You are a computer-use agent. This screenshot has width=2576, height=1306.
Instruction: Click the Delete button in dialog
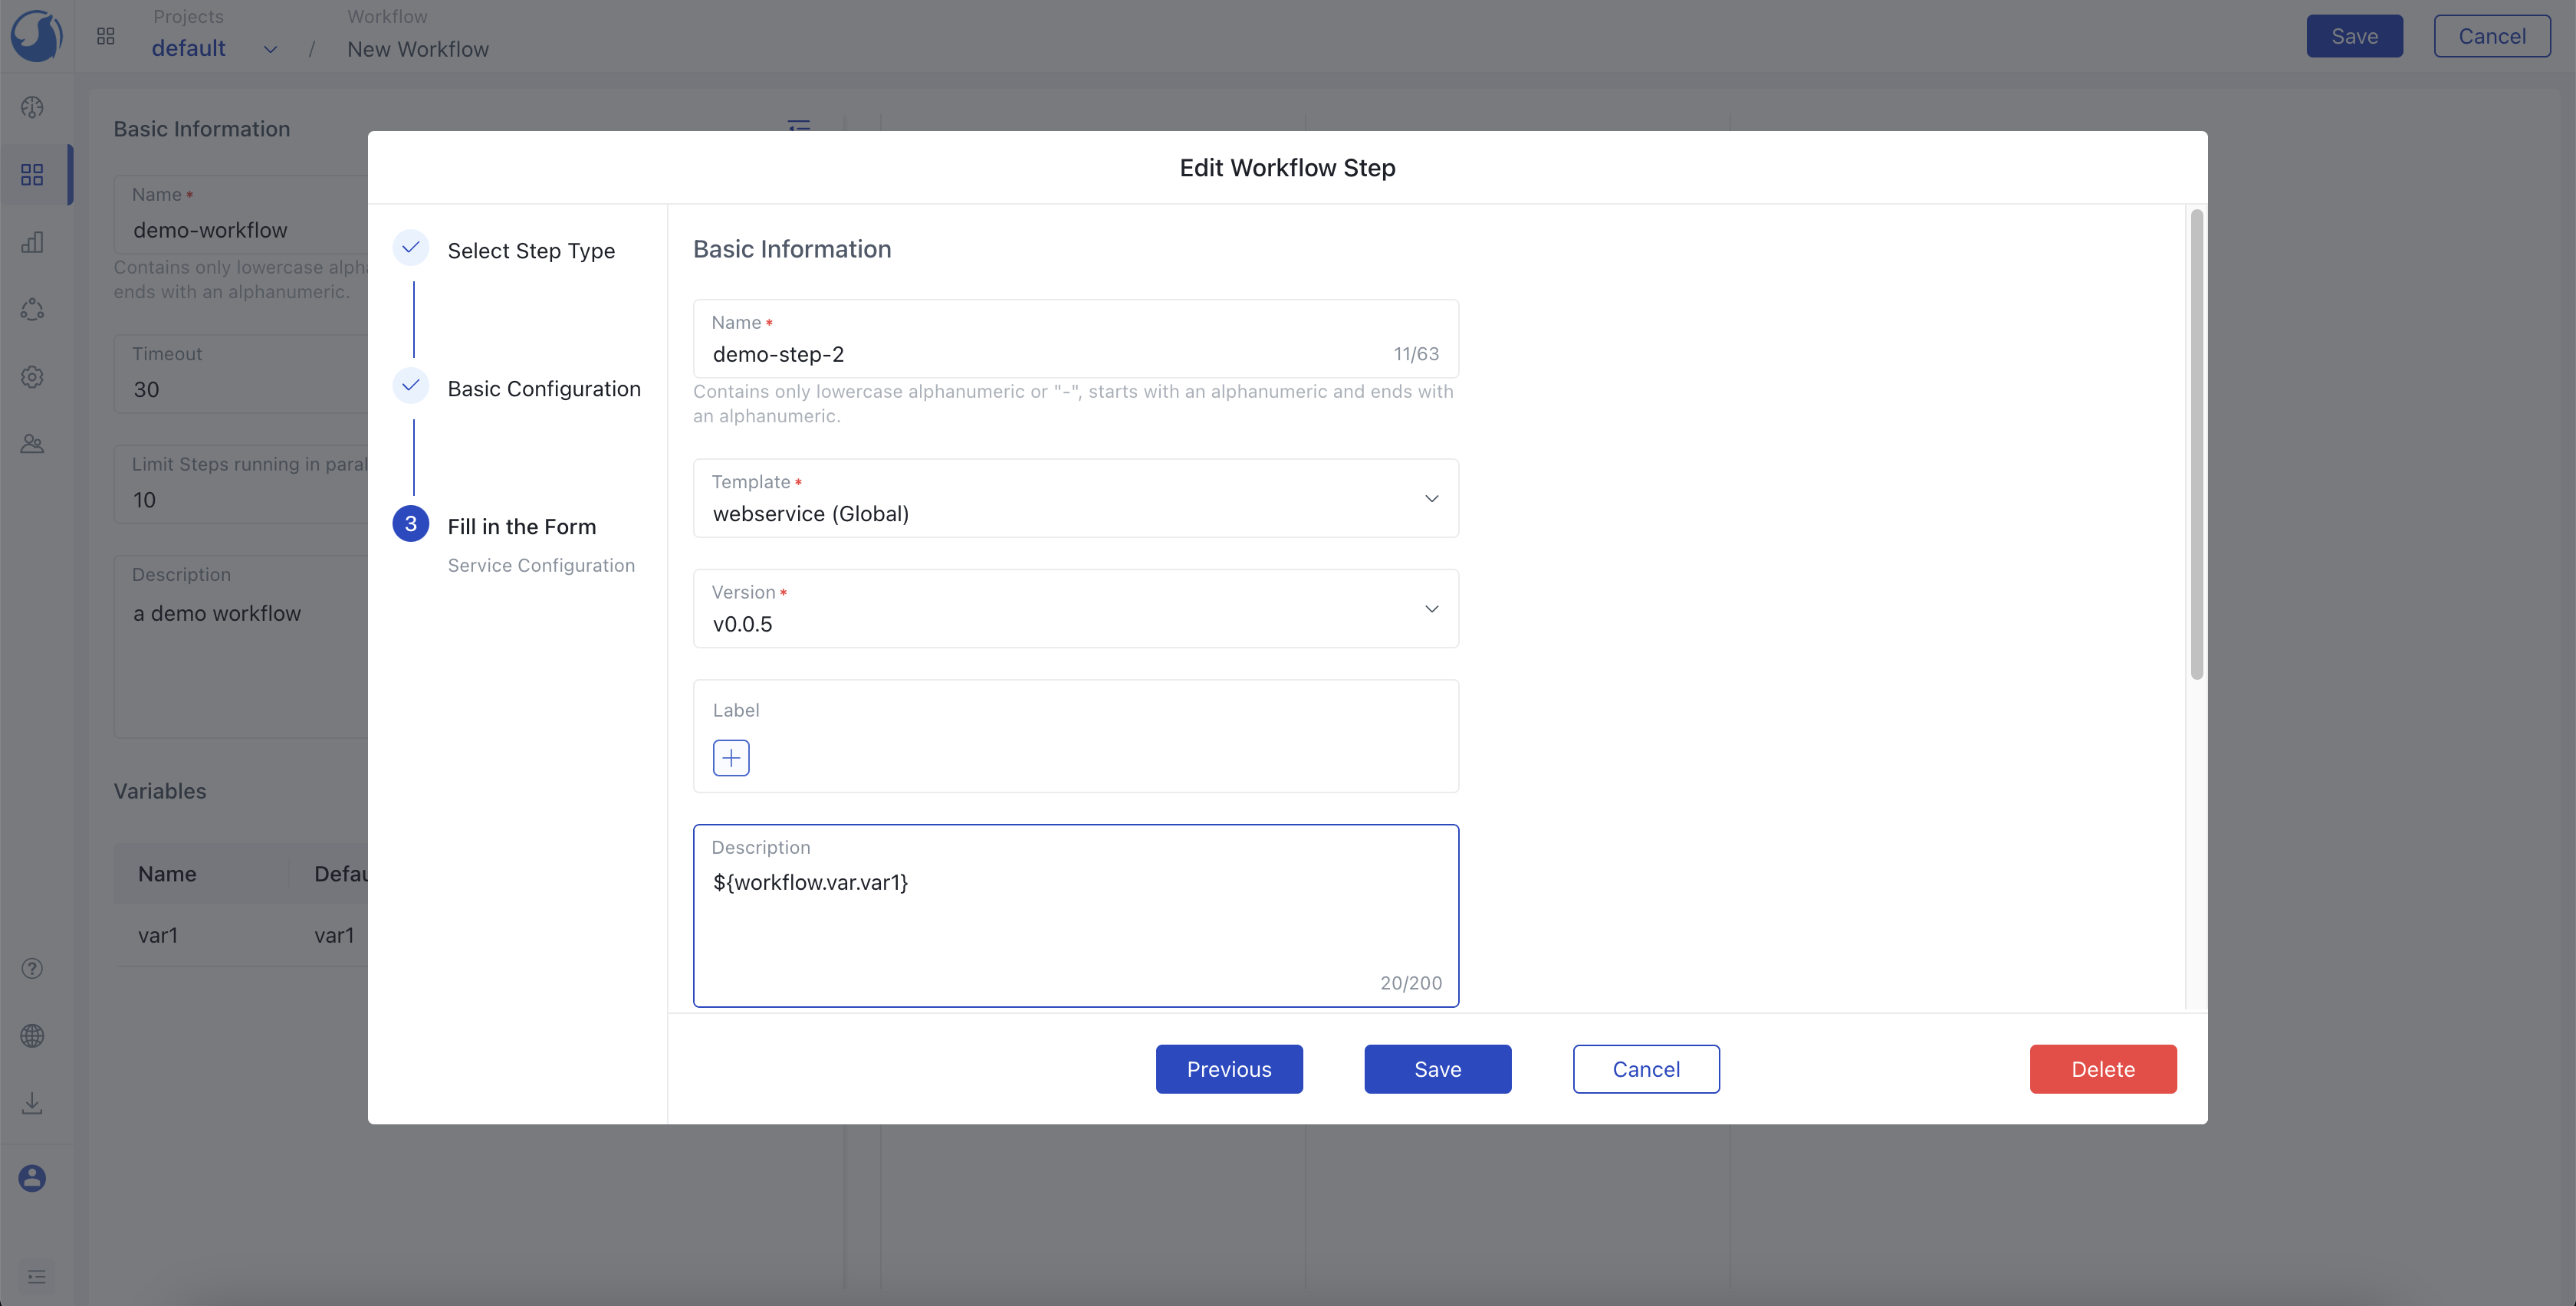(2103, 1068)
